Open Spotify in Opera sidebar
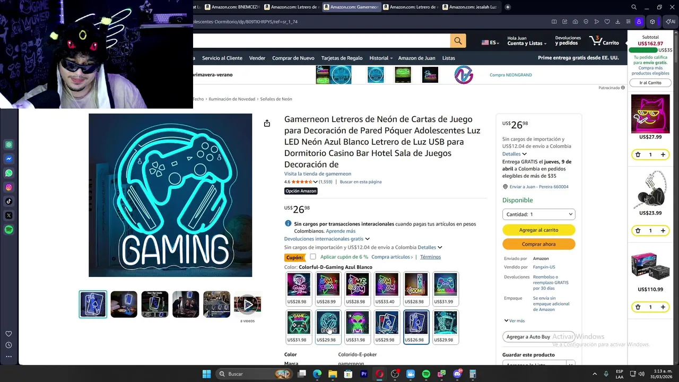Viewport: 679px width, 382px height. click(9, 230)
